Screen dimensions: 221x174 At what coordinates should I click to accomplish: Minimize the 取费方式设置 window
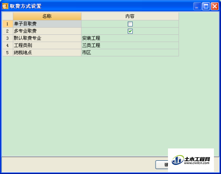(x=197, y=6)
